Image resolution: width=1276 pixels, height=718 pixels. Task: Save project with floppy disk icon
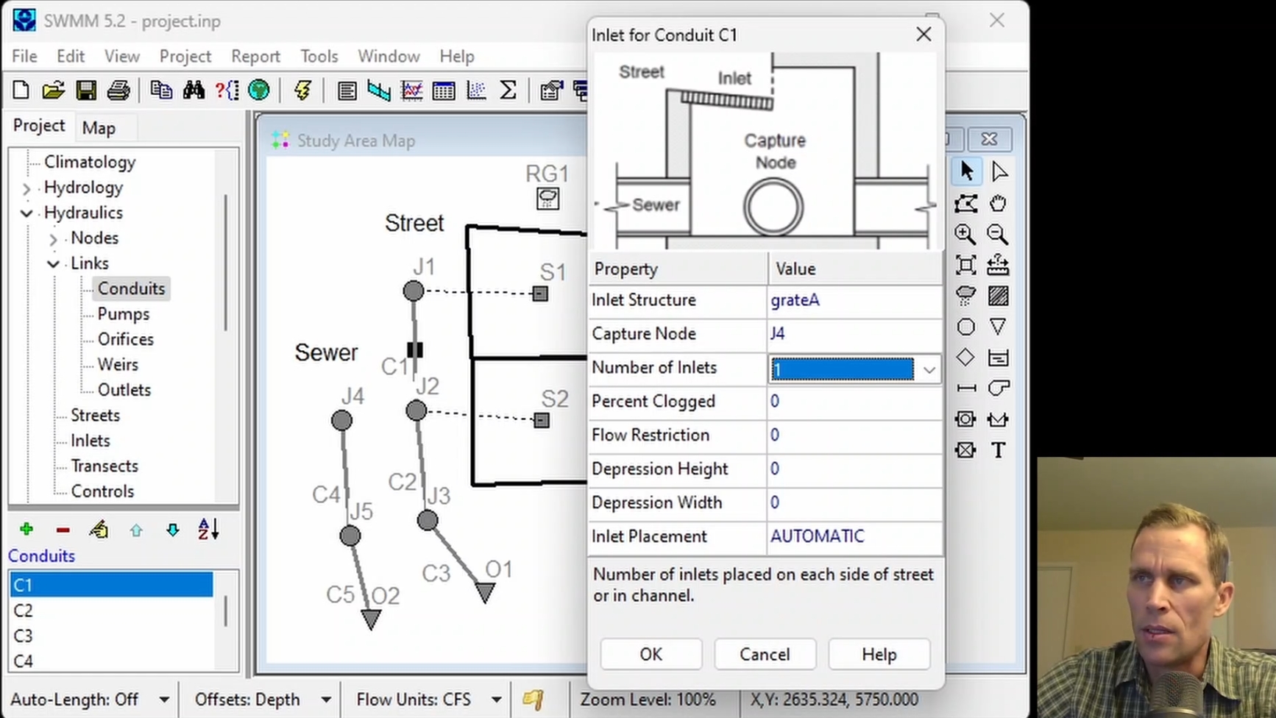click(86, 90)
